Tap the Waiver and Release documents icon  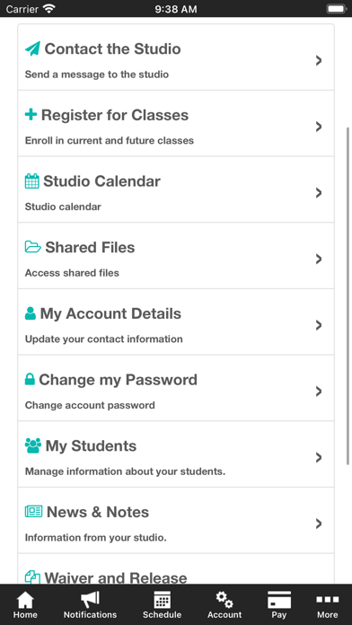coord(32,577)
